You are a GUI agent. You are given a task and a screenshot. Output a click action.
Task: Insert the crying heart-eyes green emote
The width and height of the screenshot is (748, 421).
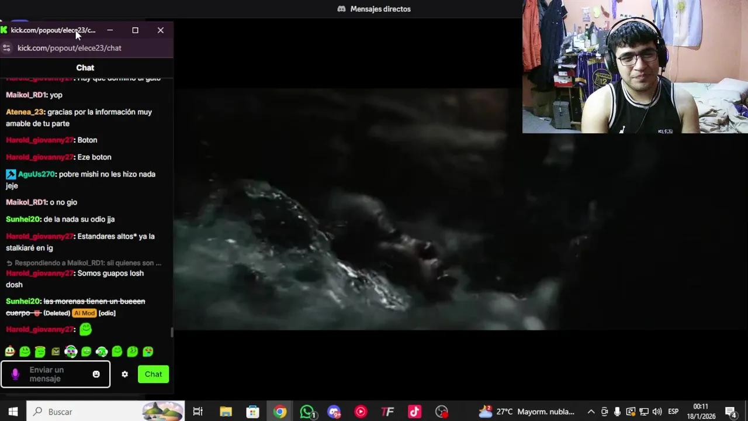point(148,351)
